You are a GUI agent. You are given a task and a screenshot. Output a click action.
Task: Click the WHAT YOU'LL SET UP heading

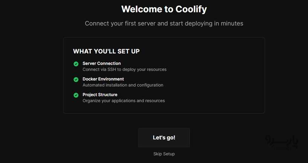[x=106, y=51]
